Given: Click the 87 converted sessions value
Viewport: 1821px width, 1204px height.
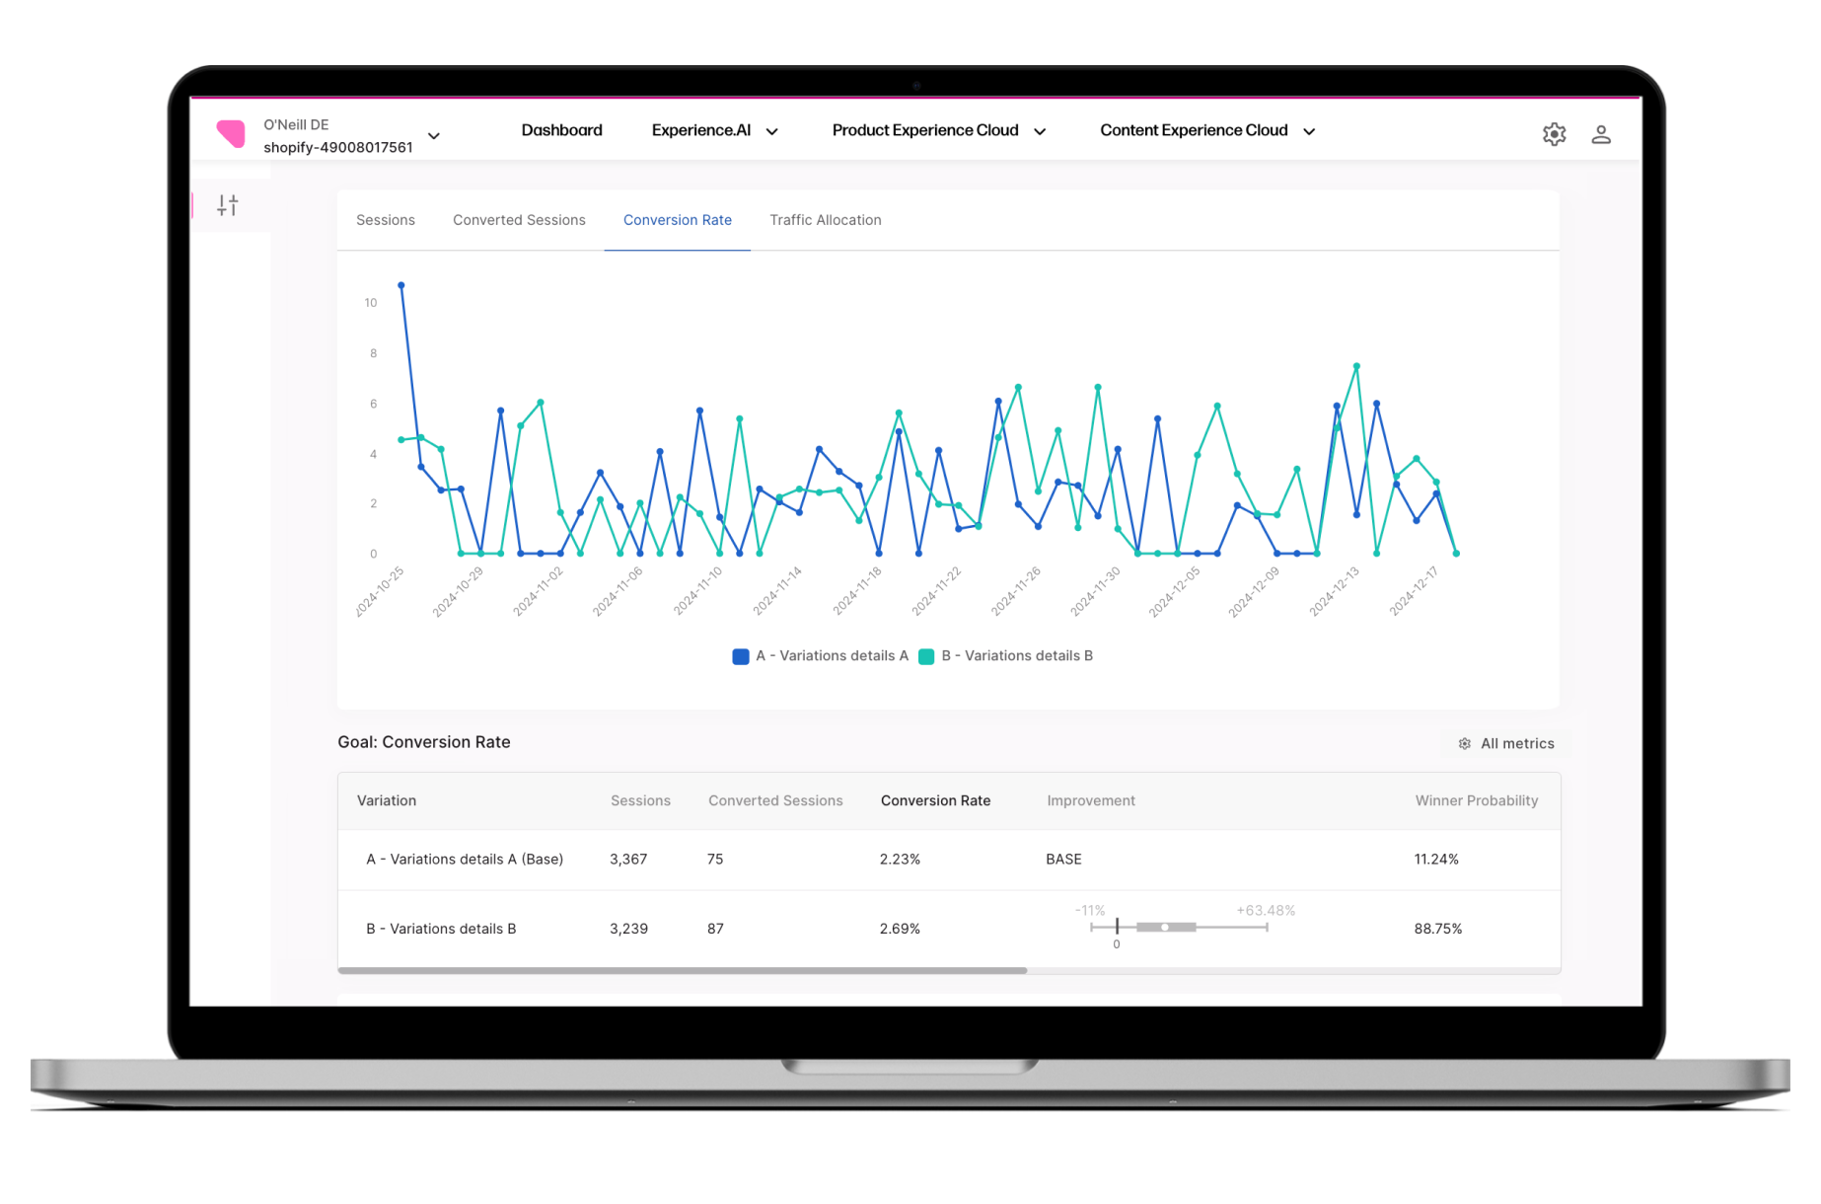Looking at the screenshot, I should (715, 929).
